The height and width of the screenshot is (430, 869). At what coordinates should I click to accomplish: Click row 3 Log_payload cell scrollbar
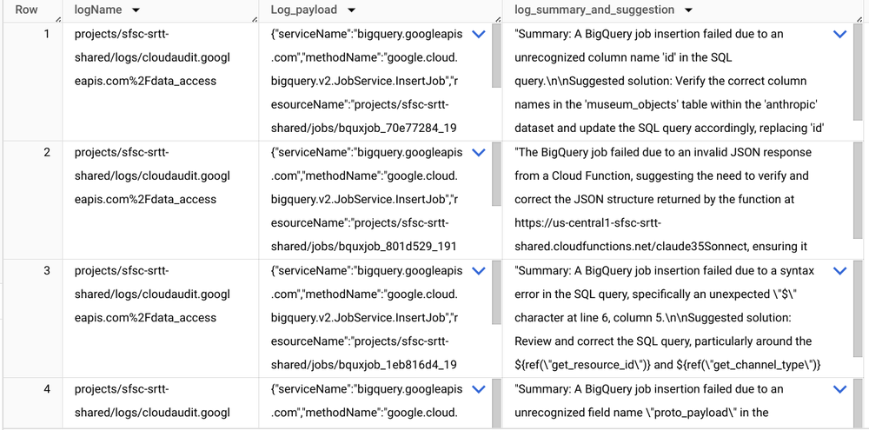(496, 293)
